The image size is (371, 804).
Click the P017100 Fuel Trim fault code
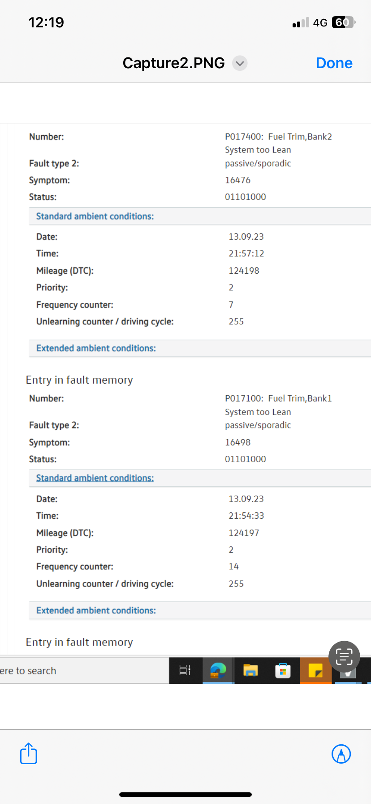278,398
